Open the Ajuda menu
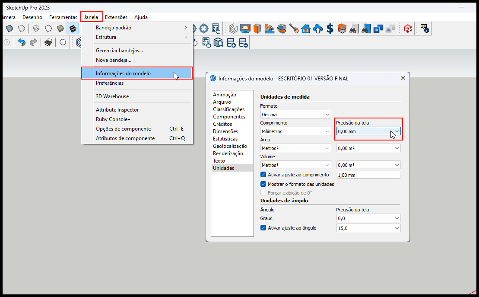 (x=141, y=17)
